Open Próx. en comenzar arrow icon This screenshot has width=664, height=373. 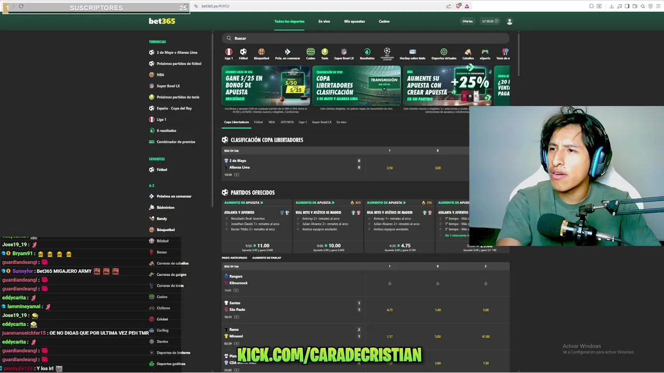coord(287,52)
